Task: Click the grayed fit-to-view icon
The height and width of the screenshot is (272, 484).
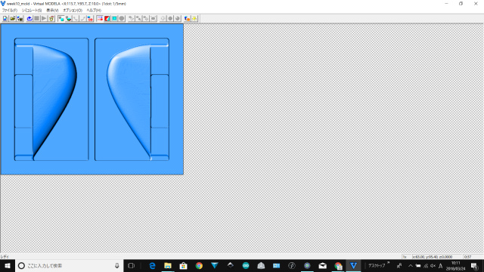Action: tap(154, 18)
